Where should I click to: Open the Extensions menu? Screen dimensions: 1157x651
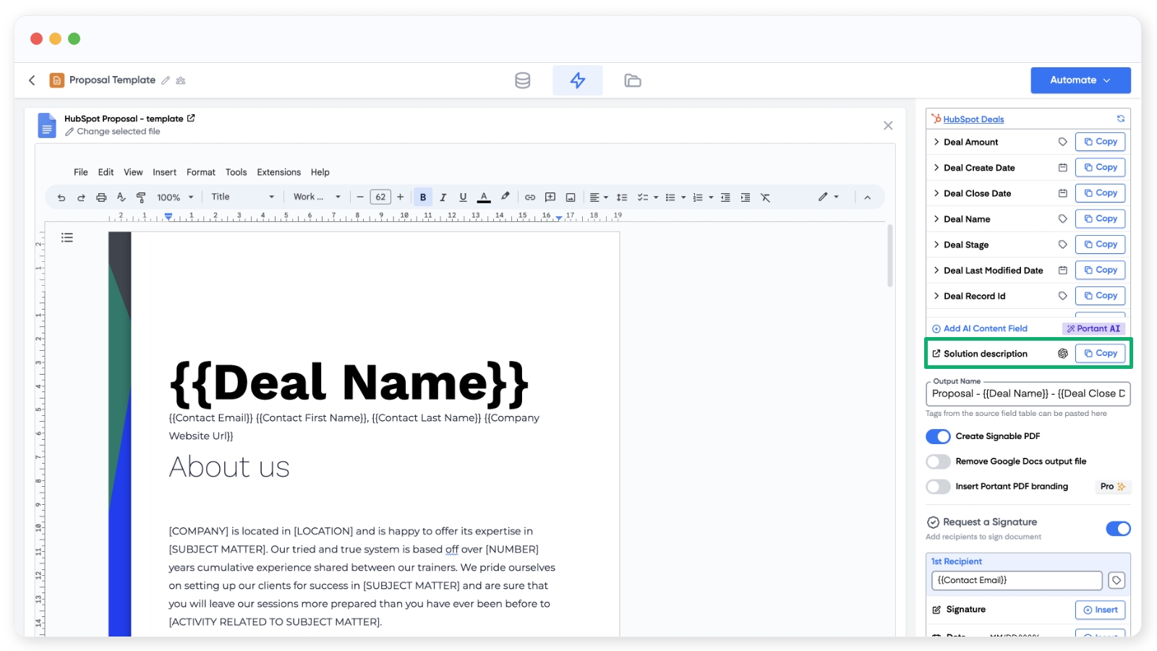pyautogui.click(x=278, y=172)
